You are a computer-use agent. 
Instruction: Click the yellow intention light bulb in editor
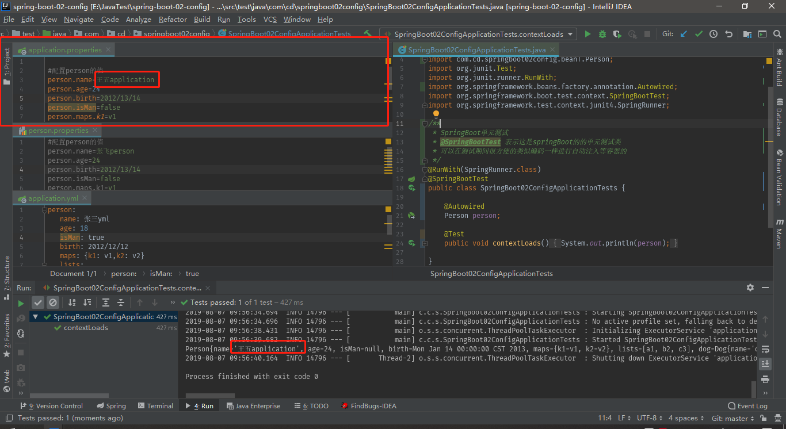[x=436, y=114]
